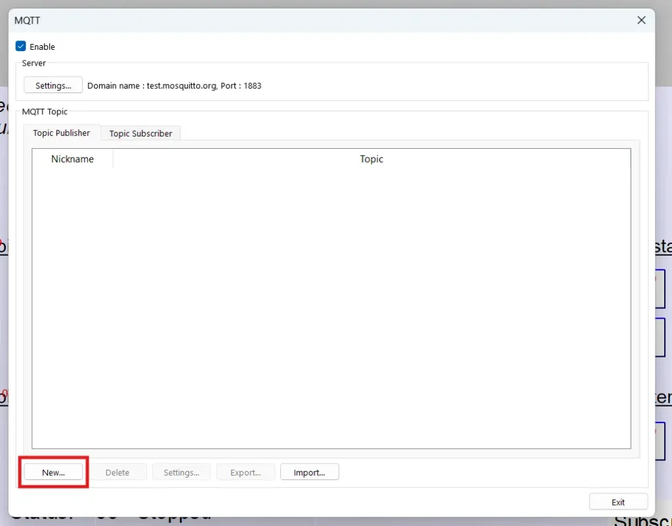The height and width of the screenshot is (526, 672).
Task: Click the Topic column header
Action: point(371,159)
